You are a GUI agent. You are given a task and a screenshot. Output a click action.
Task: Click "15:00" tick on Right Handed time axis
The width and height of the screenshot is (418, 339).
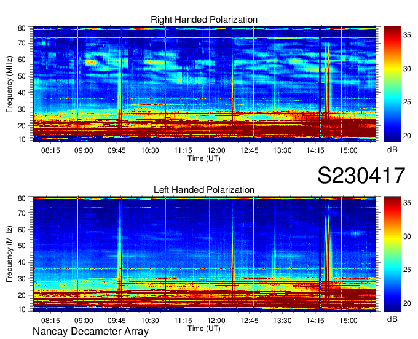click(x=349, y=150)
